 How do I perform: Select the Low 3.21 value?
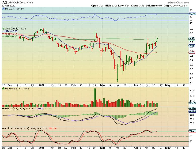click(x=124, y=6)
